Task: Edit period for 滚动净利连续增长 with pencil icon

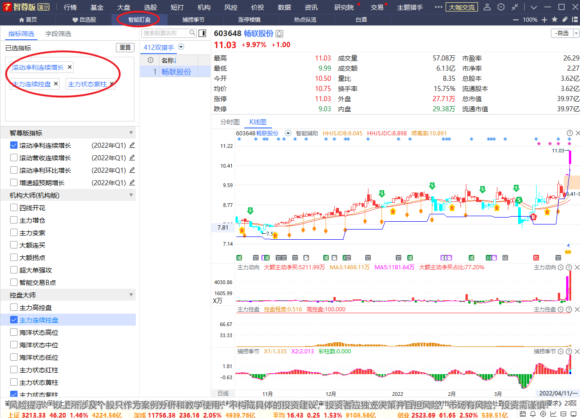Action: tap(132, 145)
